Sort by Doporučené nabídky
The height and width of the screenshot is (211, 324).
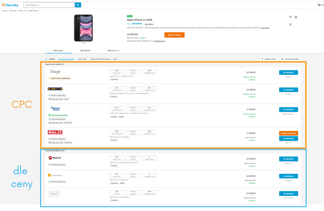point(66,59)
